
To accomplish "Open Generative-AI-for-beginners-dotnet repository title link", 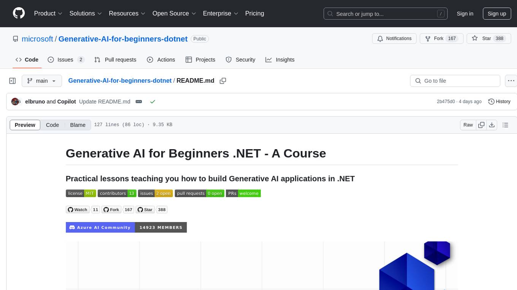I will point(123,39).
